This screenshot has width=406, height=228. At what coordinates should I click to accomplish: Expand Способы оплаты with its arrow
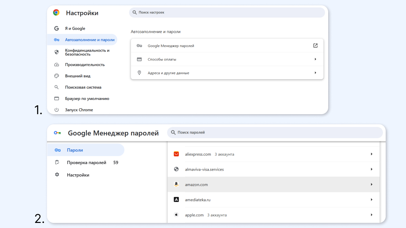pyautogui.click(x=315, y=59)
